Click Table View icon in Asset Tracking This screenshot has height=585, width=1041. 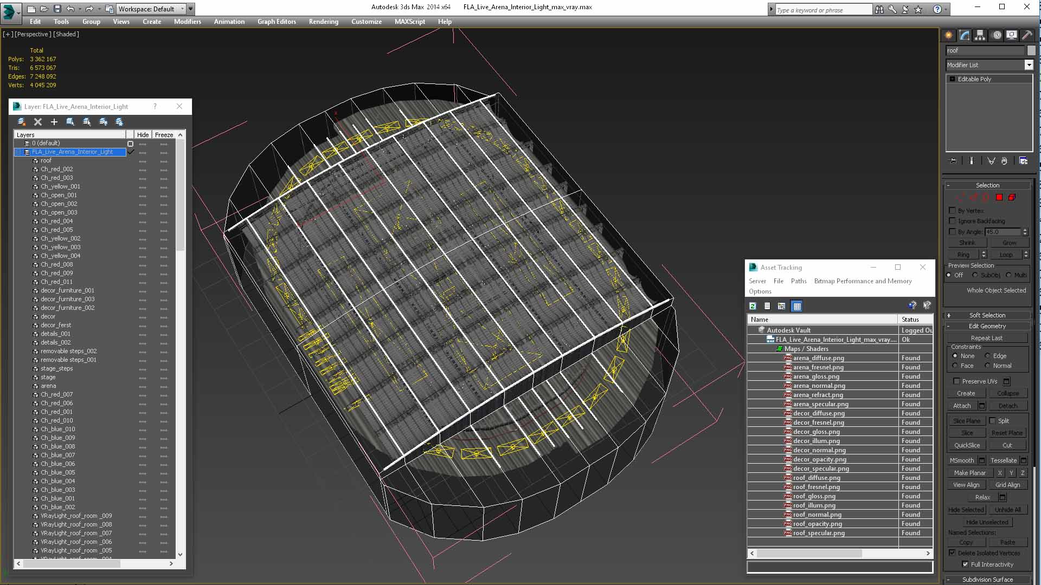tap(796, 306)
